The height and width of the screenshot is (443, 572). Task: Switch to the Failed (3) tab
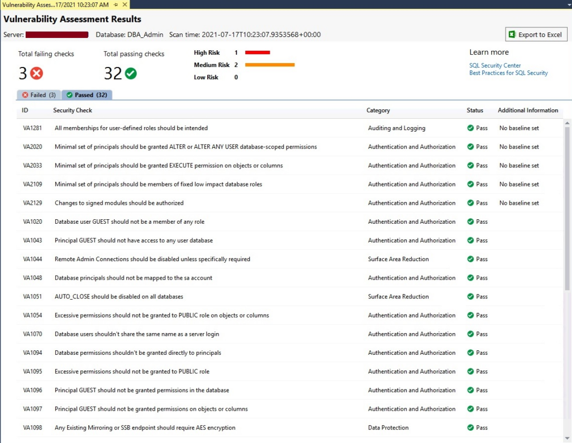coord(39,95)
